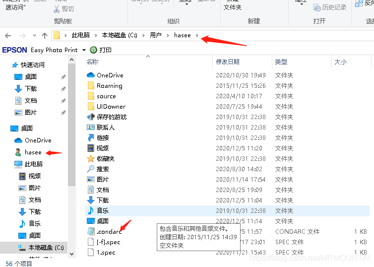374x267 pixels.
Task: Select the 下载 arrow icon in file list
Action: pos(91,200)
